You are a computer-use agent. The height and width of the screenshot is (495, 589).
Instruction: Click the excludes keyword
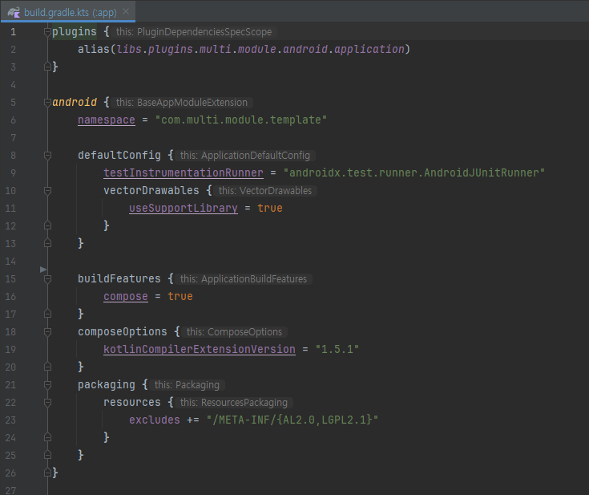(x=155, y=420)
